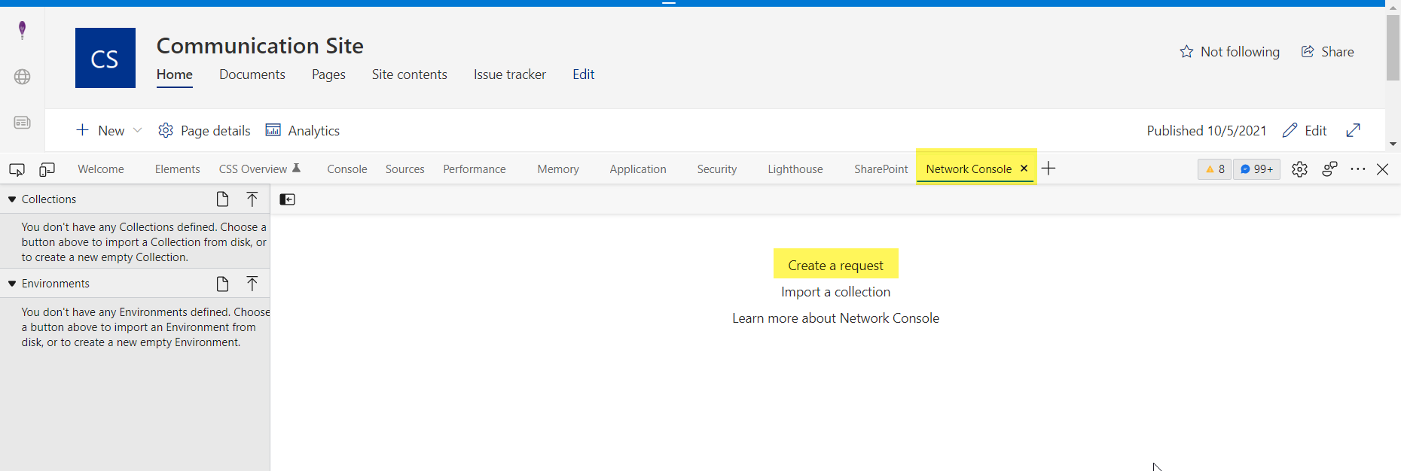Close the DevTools panel

pos(1383,169)
